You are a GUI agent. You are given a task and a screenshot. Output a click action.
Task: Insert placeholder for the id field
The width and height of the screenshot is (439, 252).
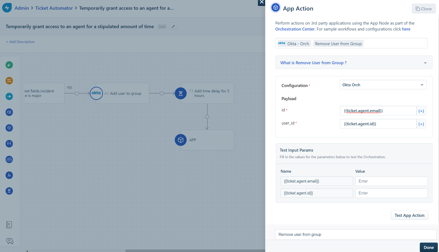[421, 111]
